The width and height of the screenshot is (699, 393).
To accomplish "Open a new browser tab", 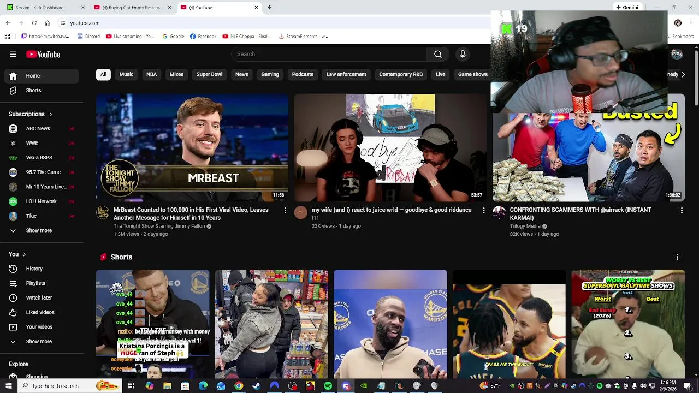I will (269, 8).
